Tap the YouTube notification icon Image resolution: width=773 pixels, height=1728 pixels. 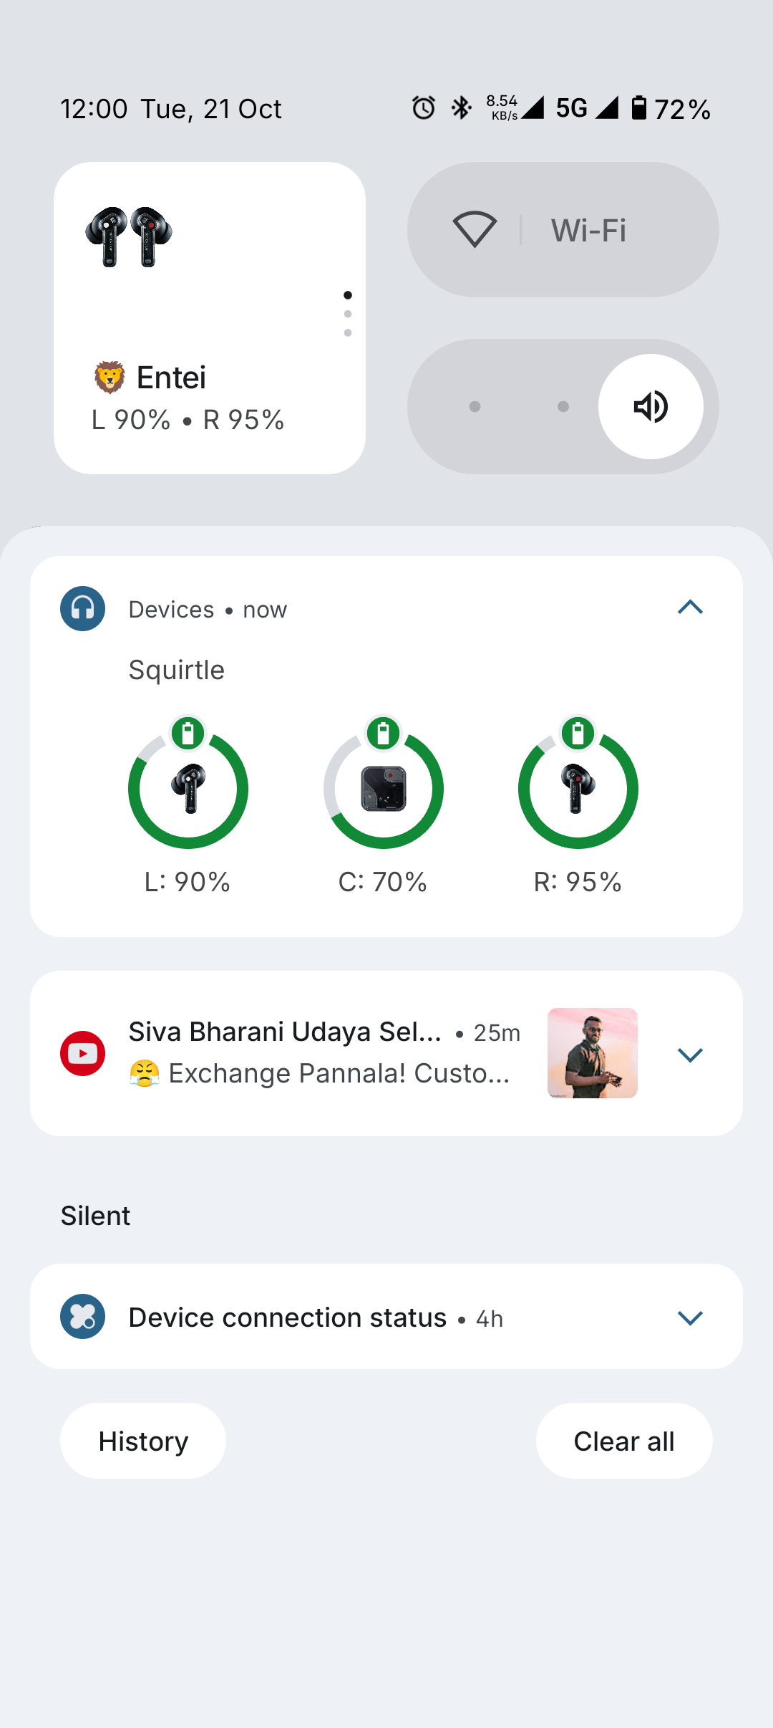82,1053
